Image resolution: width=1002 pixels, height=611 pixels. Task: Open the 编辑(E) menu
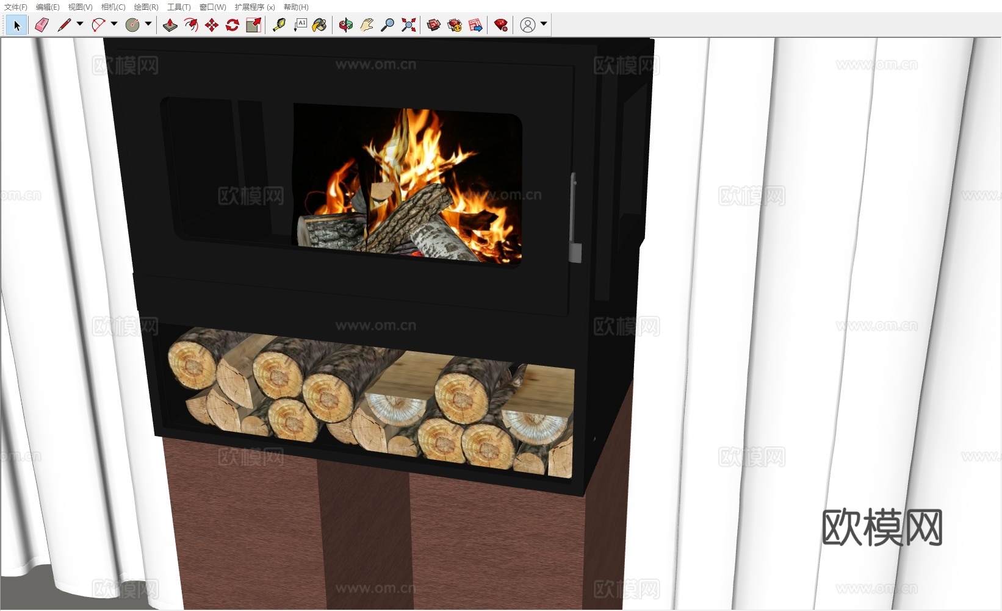pyautogui.click(x=48, y=7)
